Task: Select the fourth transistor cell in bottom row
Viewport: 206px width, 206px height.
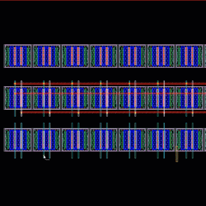Action: [104, 140]
